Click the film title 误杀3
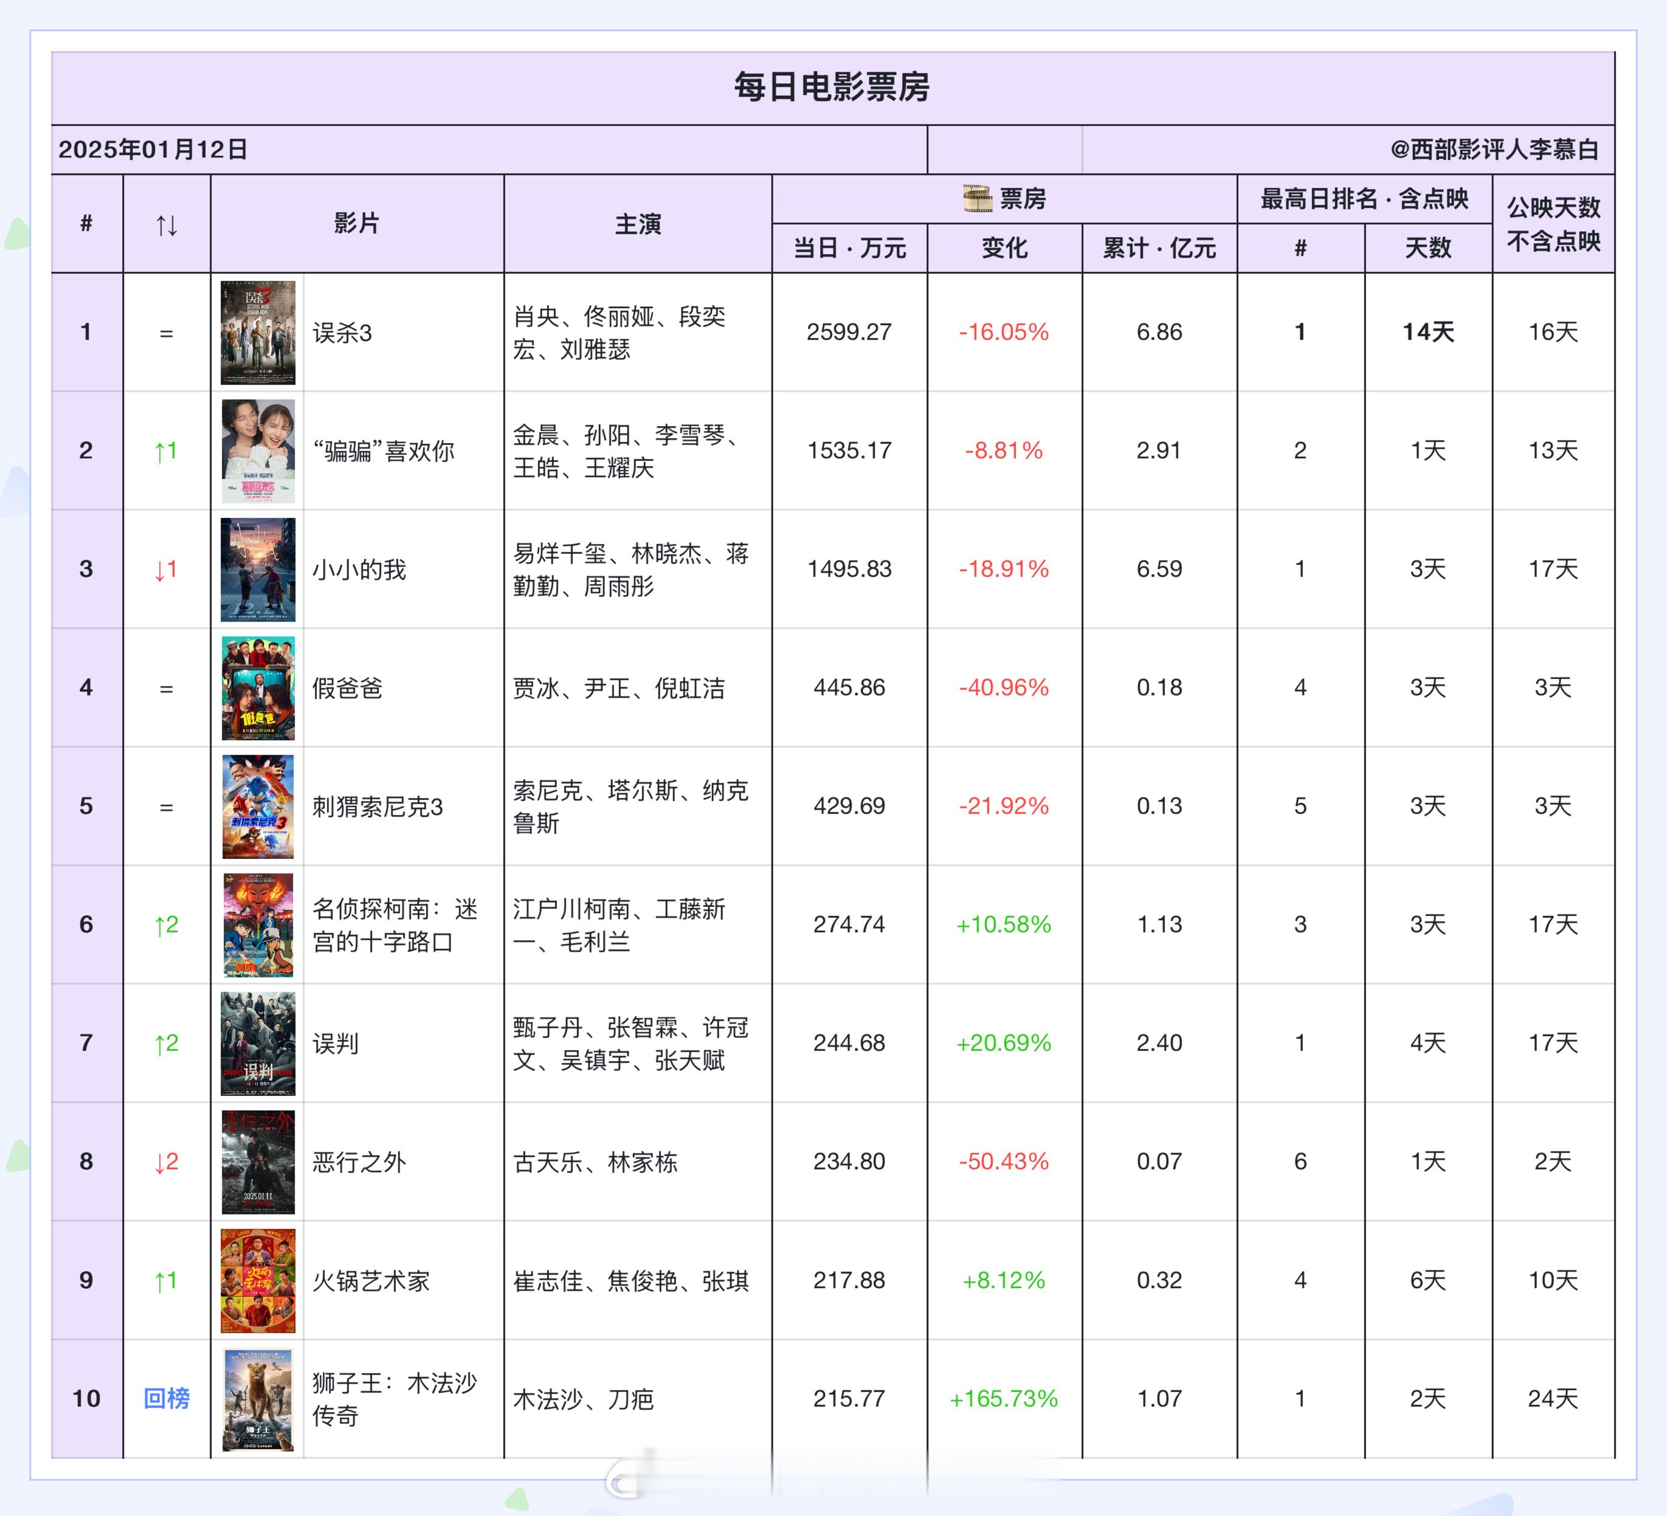This screenshot has height=1516, width=1667. (342, 333)
